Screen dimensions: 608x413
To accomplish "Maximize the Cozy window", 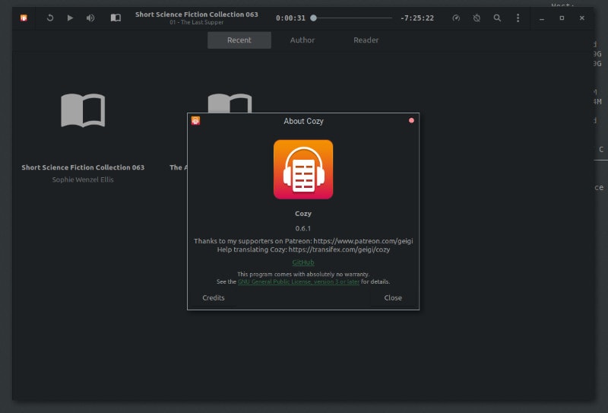I will coord(562,17).
